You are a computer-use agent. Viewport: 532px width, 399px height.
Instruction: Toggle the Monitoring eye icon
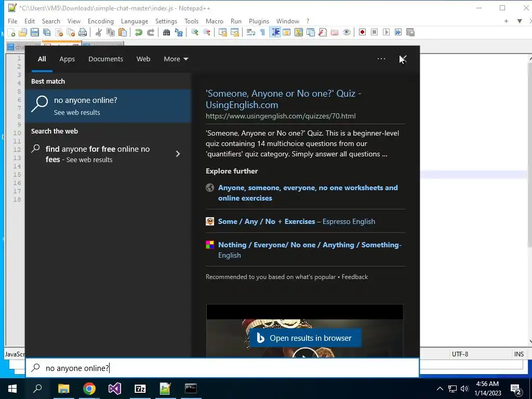tap(347, 32)
